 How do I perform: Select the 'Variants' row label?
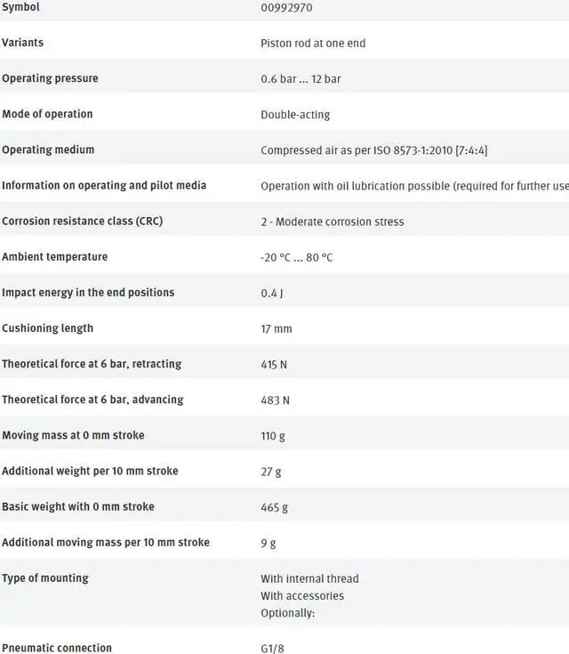point(23,43)
